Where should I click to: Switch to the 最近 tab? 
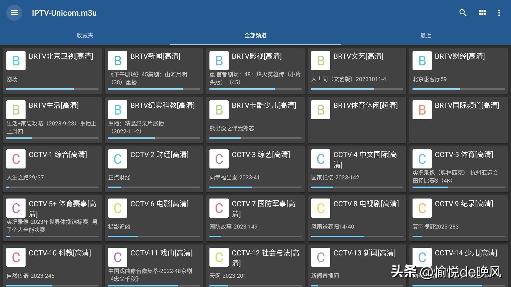(426, 35)
